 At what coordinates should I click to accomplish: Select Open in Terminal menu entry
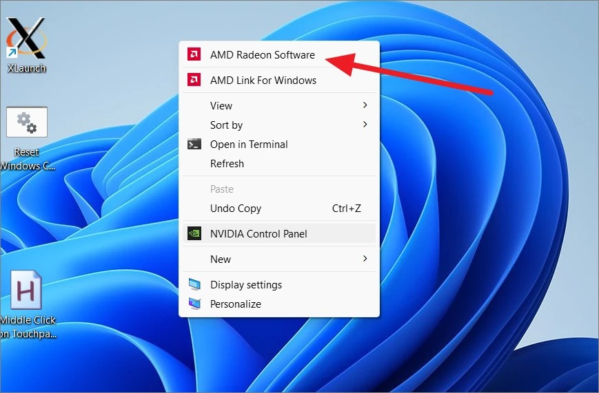pyautogui.click(x=279, y=145)
